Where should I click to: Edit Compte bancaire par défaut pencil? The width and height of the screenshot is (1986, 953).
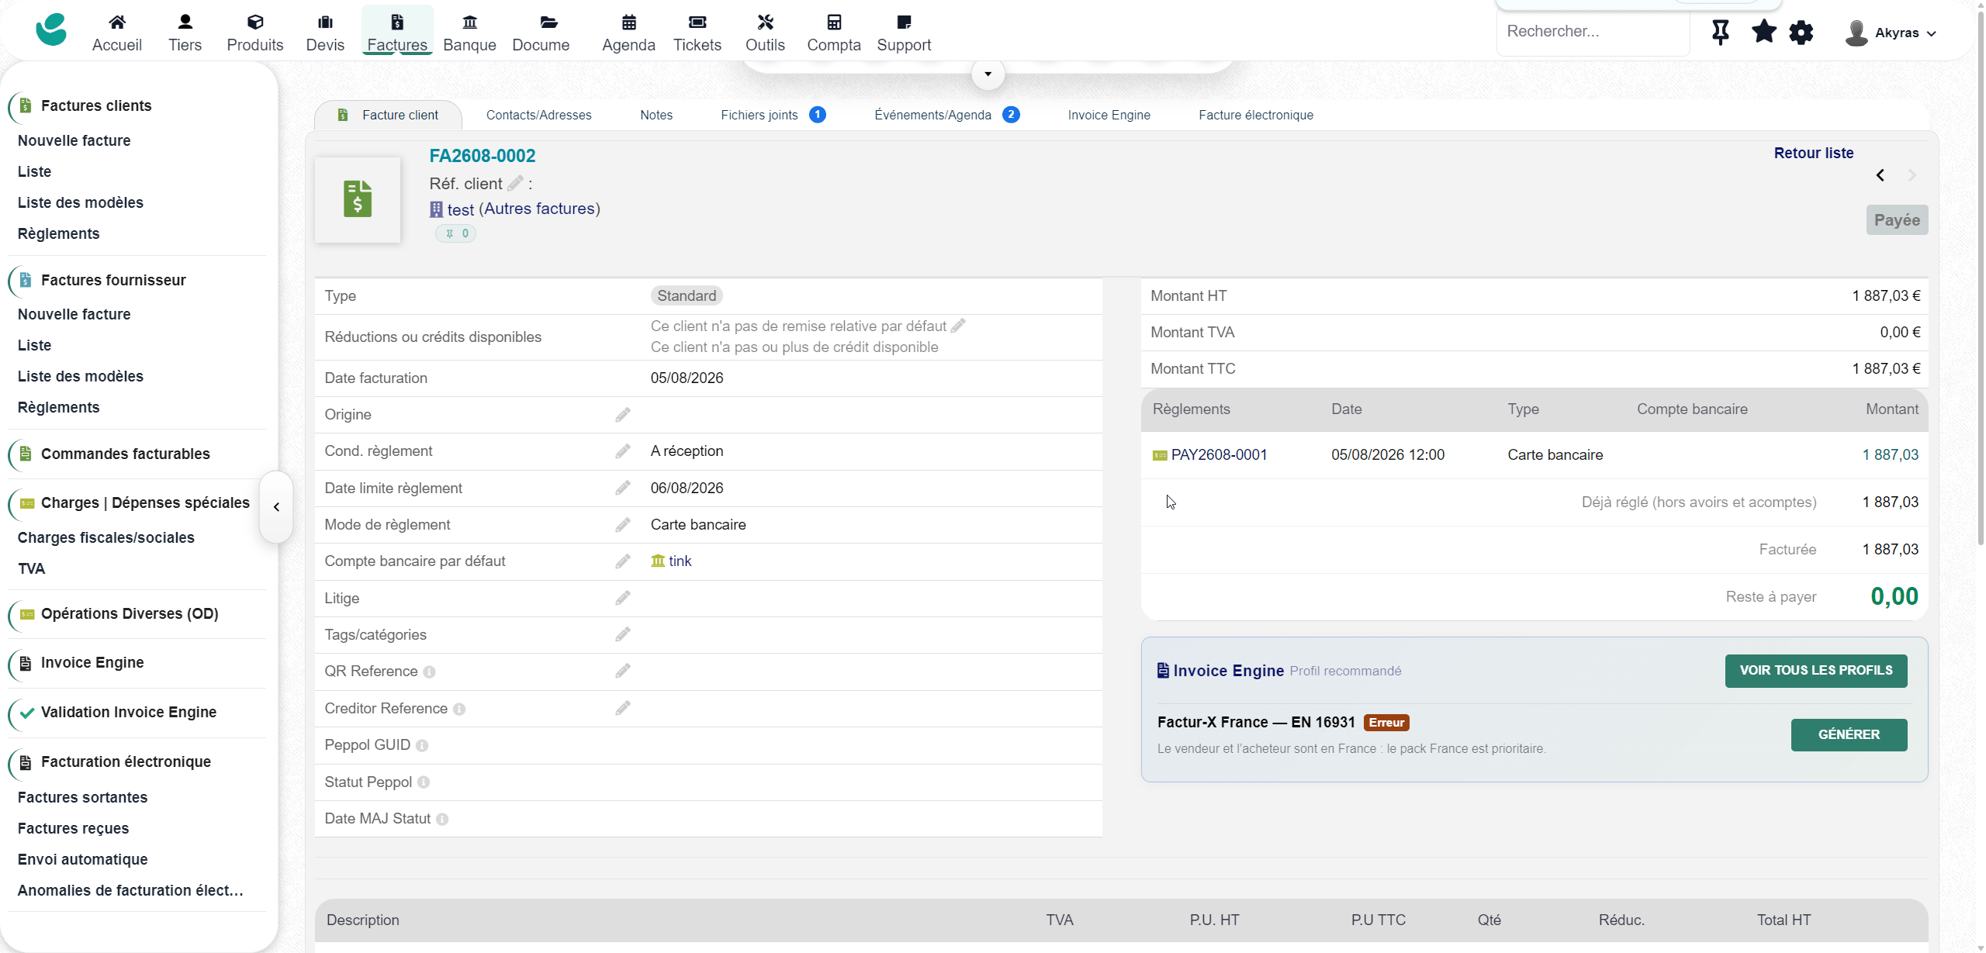tap(623, 561)
